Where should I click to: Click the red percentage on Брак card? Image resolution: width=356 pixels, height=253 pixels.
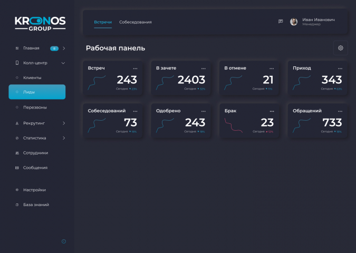coord(270,132)
